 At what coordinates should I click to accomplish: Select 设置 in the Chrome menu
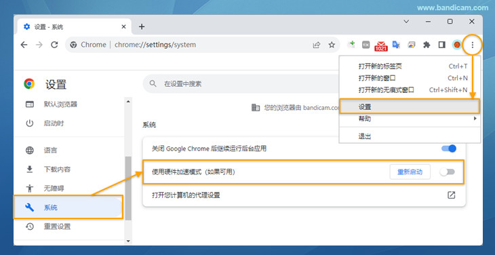[x=410, y=106]
